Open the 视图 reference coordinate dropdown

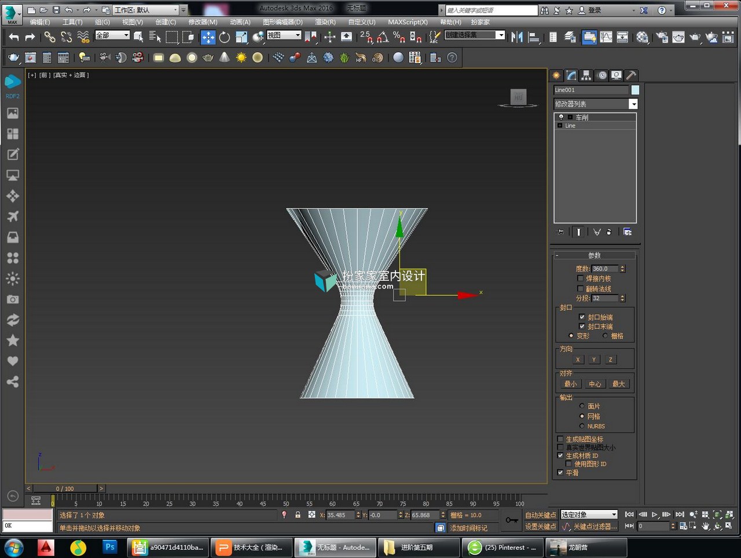coord(284,35)
